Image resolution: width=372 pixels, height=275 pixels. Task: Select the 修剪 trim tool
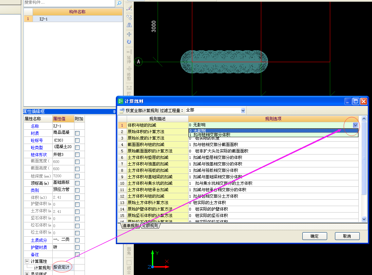tap(129, 73)
